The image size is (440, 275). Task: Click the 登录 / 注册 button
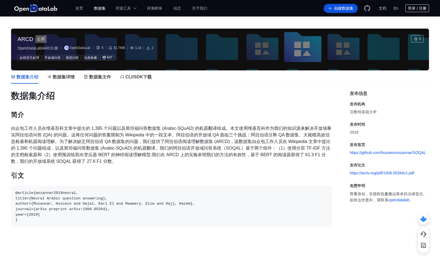click(417, 8)
